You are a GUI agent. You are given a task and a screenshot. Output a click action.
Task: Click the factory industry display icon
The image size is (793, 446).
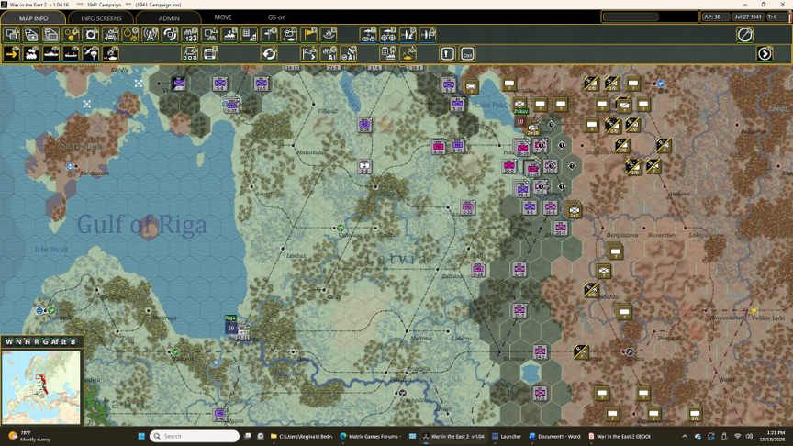(229, 35)
